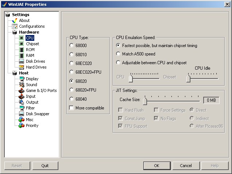Select the Indirect JIT radio option
The image size is (232, 174).
[192, 118]
